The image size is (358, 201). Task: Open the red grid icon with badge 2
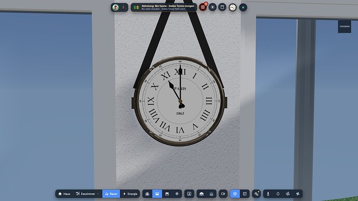point(203,7)
